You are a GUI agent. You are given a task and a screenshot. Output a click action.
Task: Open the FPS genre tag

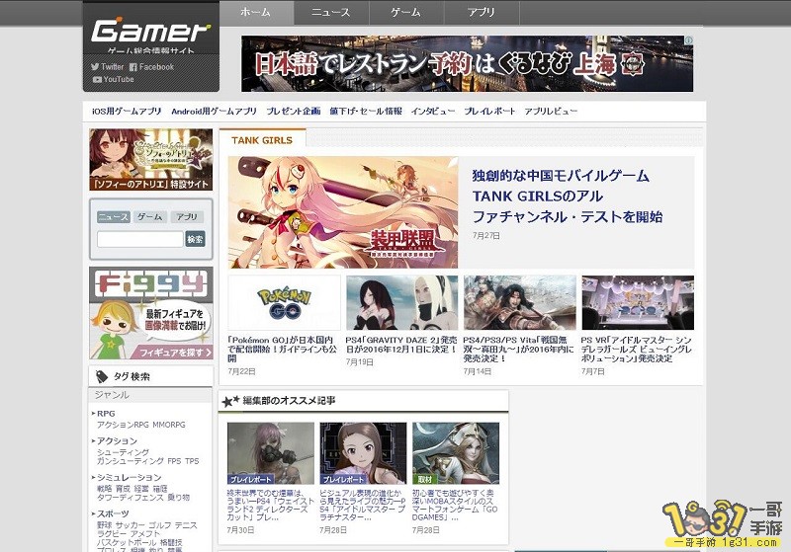[x=174, y=461]
